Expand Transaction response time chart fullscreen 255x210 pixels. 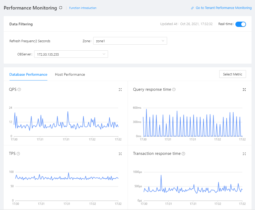244,154
